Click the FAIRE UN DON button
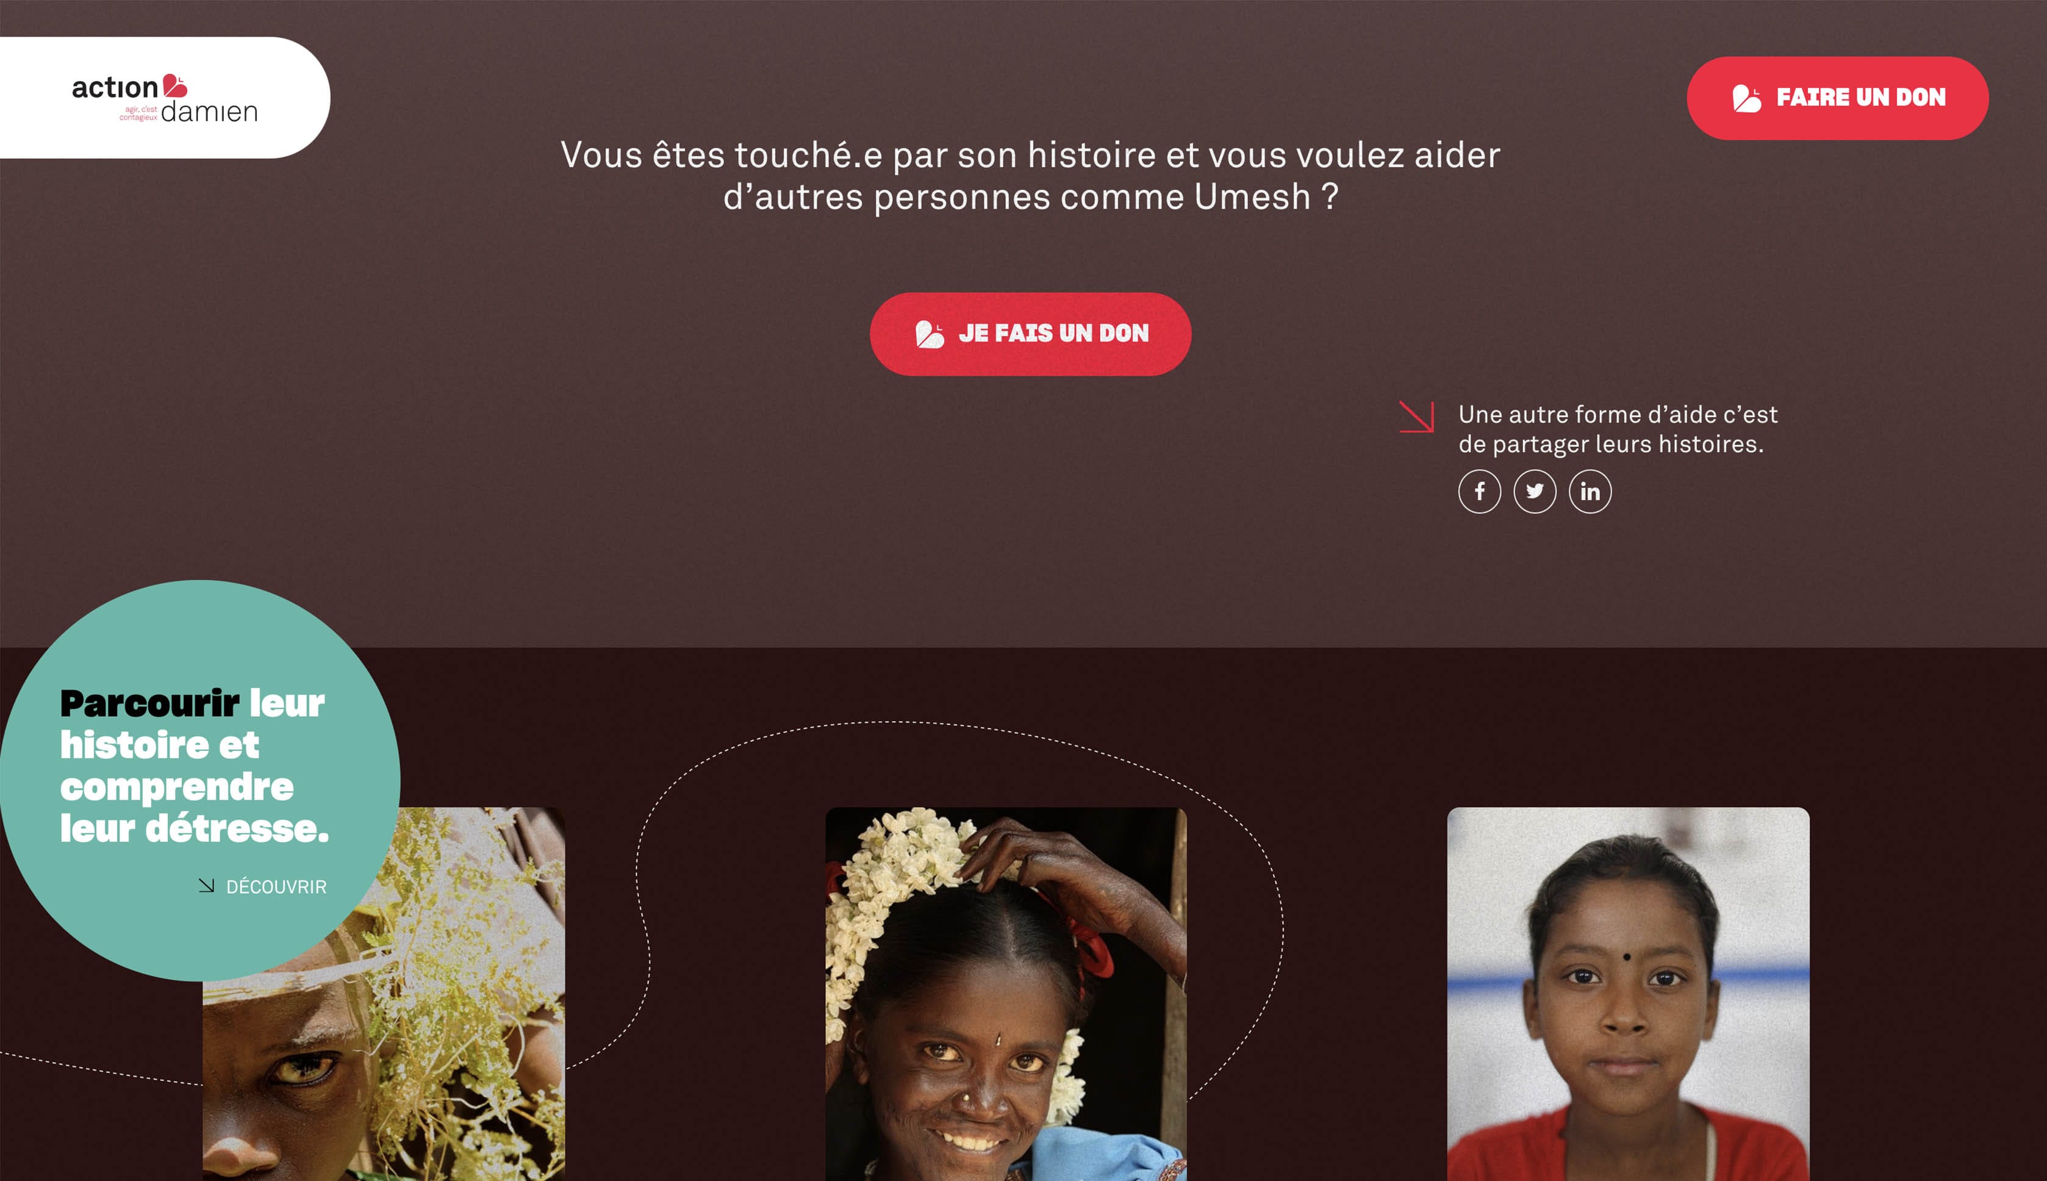The height and width of the screenshot is (1181, 2047). (1837, 98)
